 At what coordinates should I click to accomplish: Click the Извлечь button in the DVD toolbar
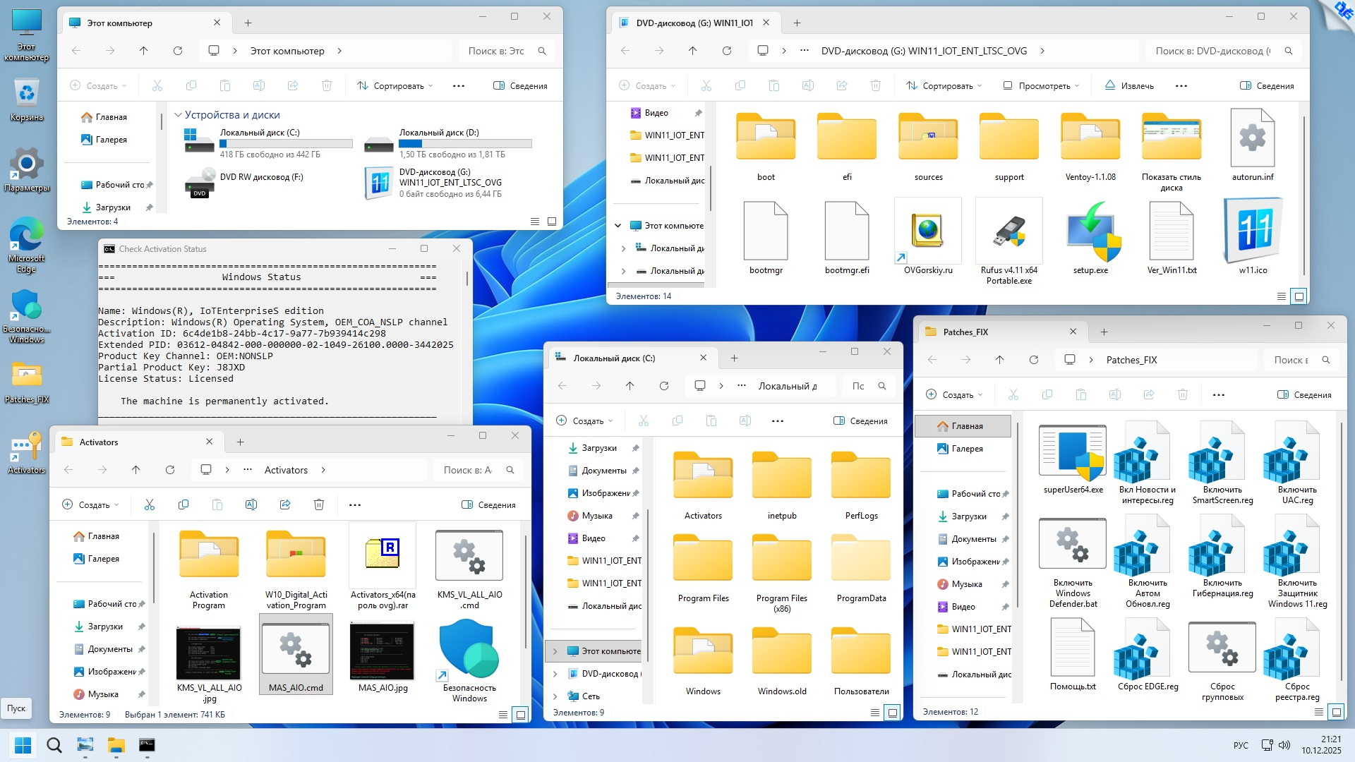tap(1129, 86)
